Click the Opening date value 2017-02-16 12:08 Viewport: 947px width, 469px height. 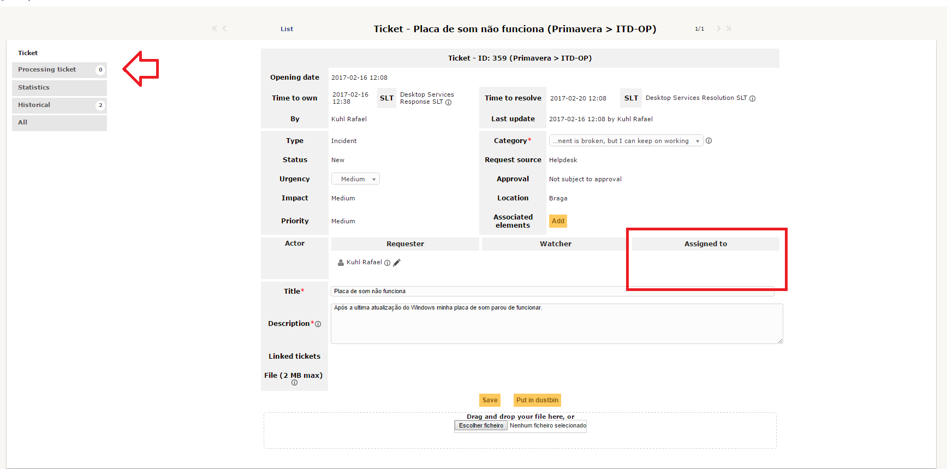(359, 78)
